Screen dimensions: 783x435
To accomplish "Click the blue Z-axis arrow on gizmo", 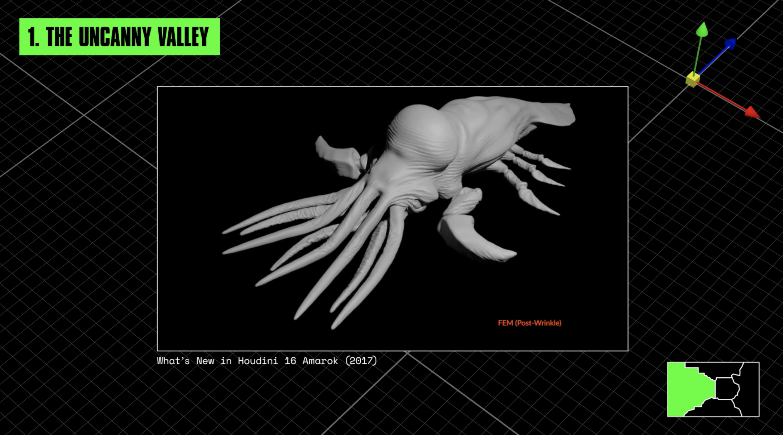I will 731,43.
